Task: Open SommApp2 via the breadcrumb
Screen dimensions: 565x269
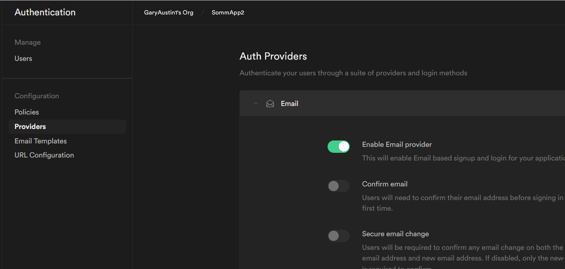Action: coord(228,12)
